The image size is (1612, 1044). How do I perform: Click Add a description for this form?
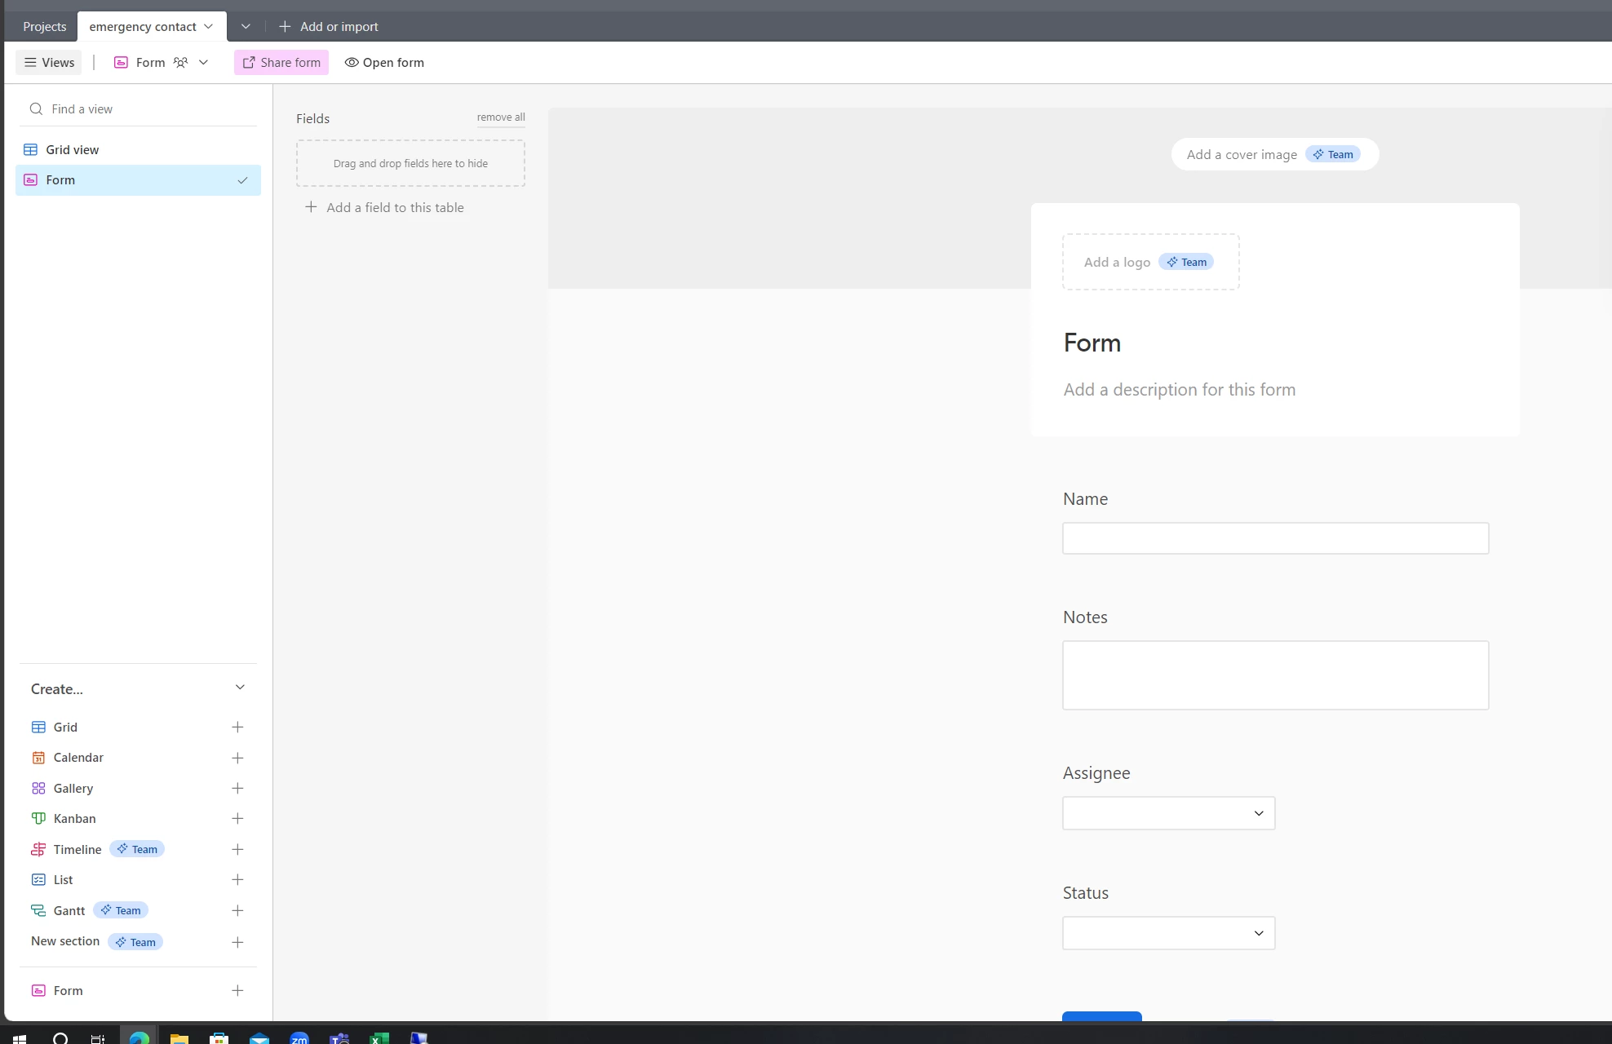point(1179,390)
